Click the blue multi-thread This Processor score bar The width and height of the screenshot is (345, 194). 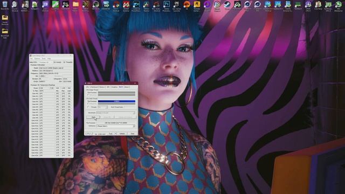click(116, 101)
